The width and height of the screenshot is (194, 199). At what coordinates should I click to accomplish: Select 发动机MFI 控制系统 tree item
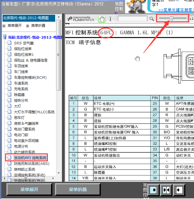pyautogui.click(x=30, y=158)
